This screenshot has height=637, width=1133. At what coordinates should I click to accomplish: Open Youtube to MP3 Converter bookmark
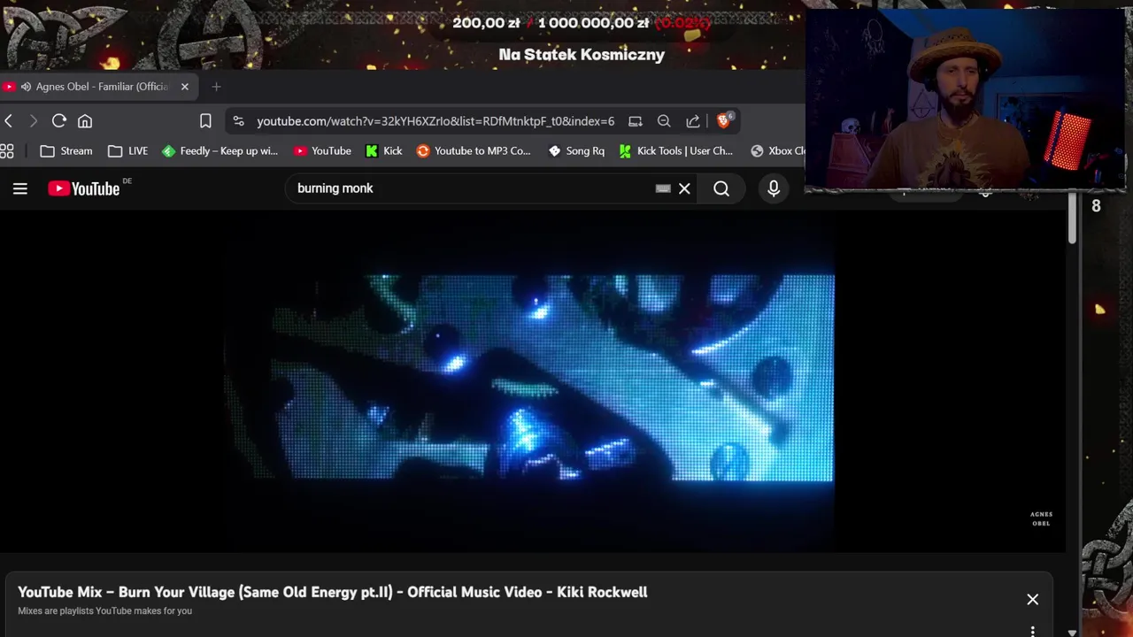pos(474,151)
